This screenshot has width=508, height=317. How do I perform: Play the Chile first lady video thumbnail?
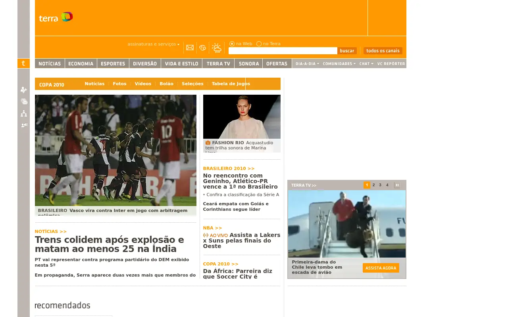click(347, 224)
